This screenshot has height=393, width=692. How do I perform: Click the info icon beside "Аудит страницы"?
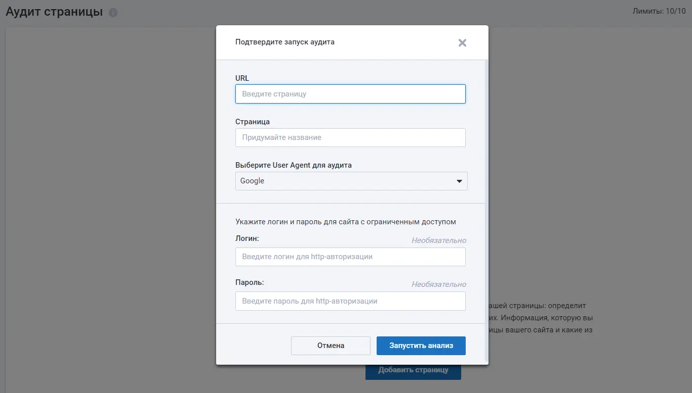tap(113, 13)
